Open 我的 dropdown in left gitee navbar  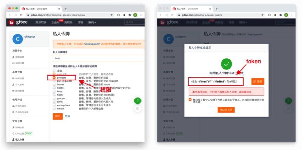[92, 22]
